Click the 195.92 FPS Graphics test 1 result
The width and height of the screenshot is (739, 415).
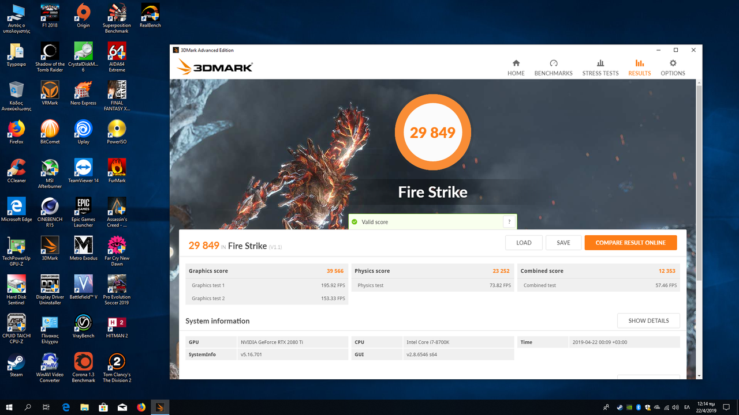[332, 285]
